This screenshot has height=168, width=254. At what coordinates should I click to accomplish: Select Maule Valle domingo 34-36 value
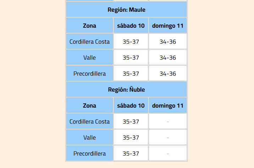point(168,58)
